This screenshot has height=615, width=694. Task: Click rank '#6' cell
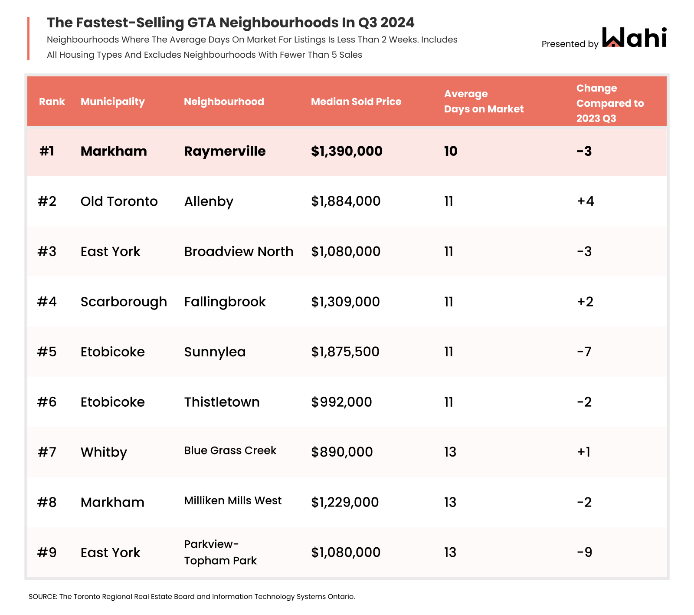tap(47, 402)
